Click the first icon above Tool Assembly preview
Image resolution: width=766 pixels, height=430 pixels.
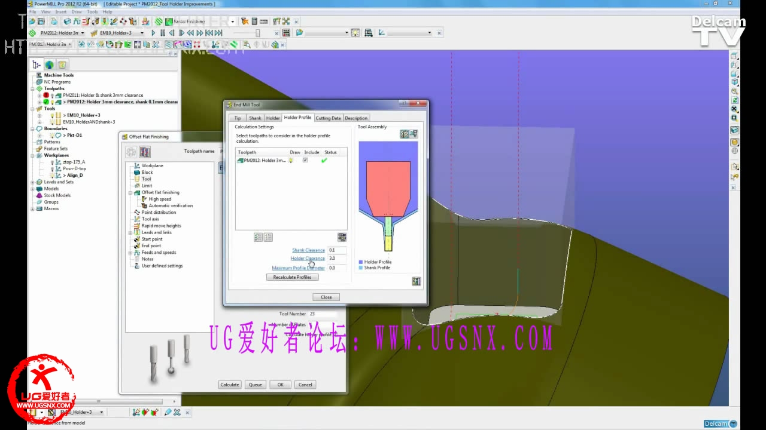(x=405, y=134)
